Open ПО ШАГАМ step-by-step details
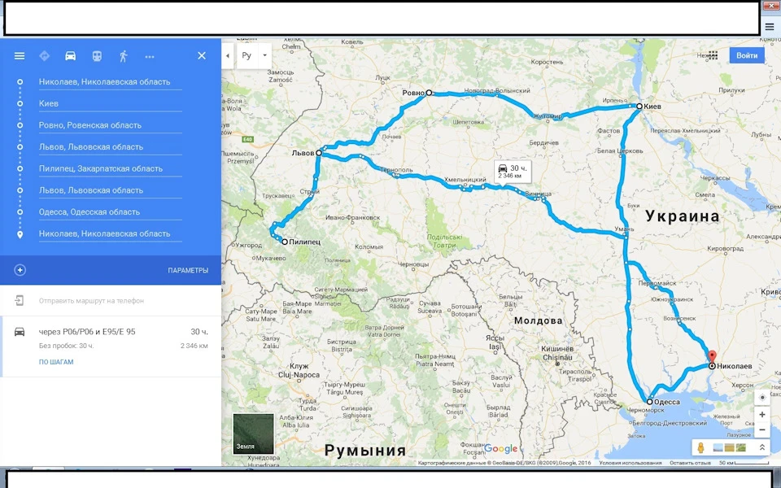 pyautogui.click(x=56, y=362)
